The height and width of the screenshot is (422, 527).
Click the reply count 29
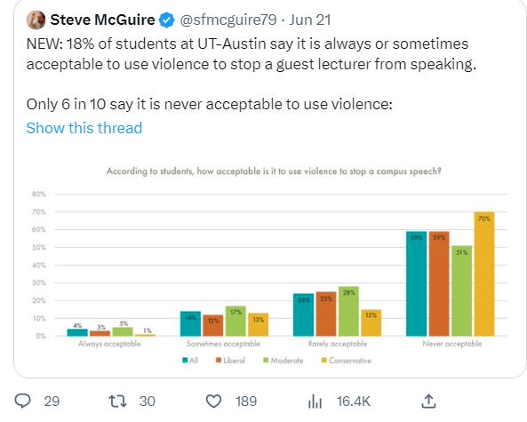52,402
